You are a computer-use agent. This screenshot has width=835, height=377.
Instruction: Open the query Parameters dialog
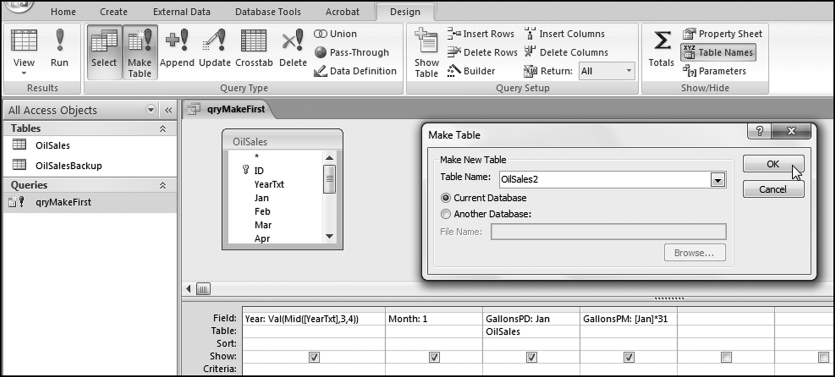coord(714,71)
